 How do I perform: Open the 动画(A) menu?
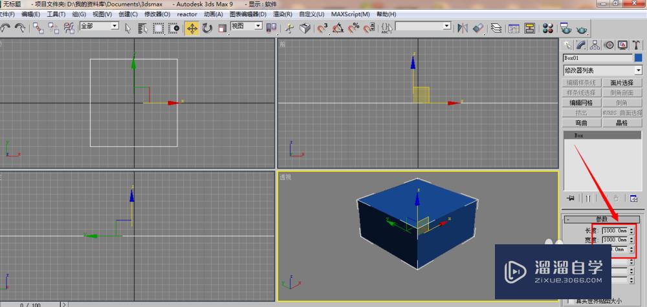click(214, 14)
